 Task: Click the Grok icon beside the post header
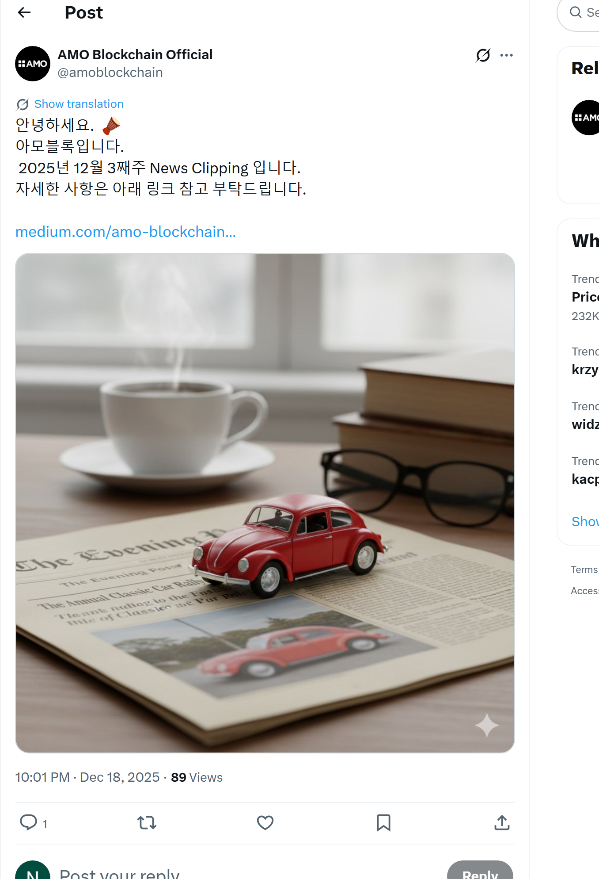(483, 55)
